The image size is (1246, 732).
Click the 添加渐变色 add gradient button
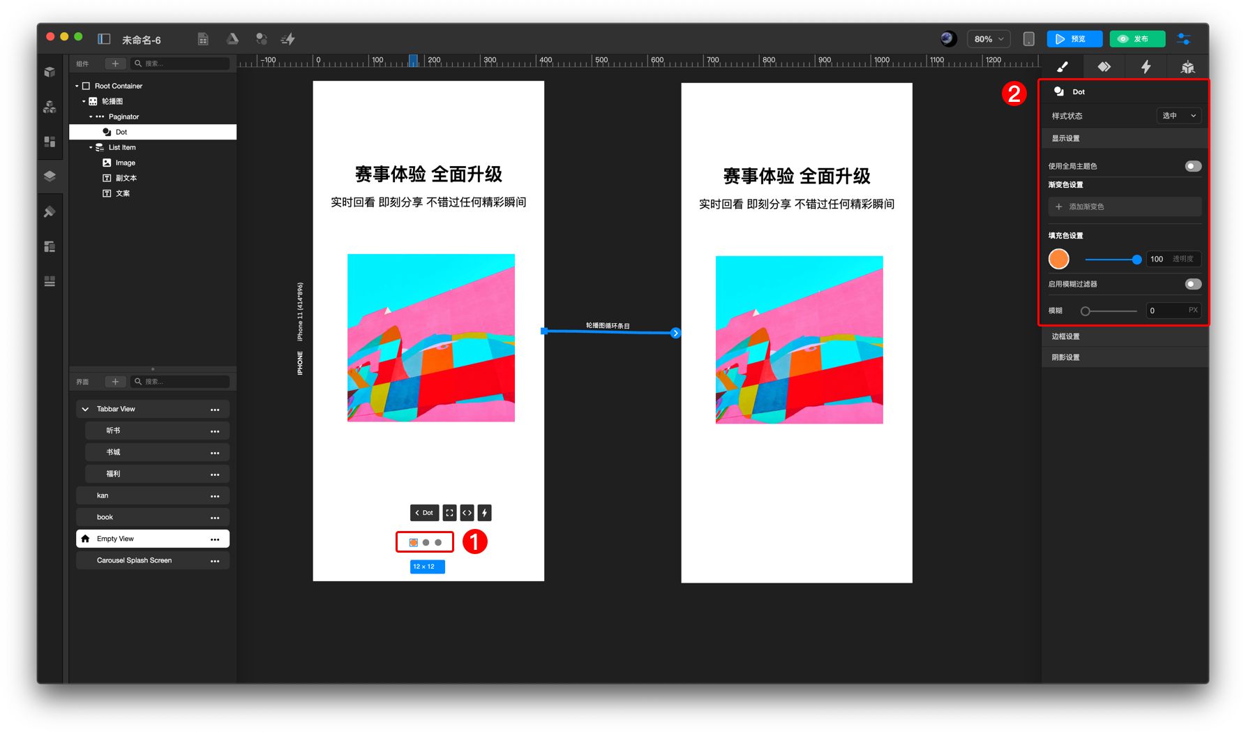(x=1125, y=207)
